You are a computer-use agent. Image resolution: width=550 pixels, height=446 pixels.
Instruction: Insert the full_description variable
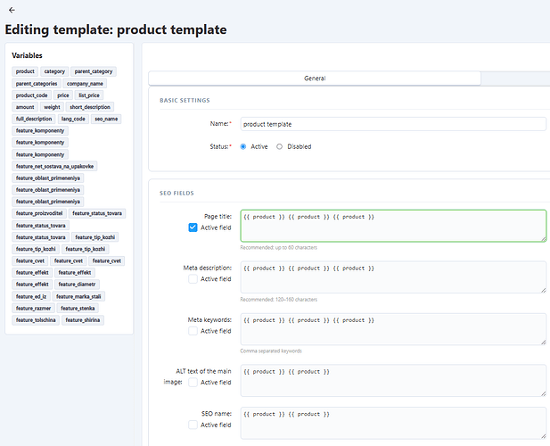pos(34,119)
